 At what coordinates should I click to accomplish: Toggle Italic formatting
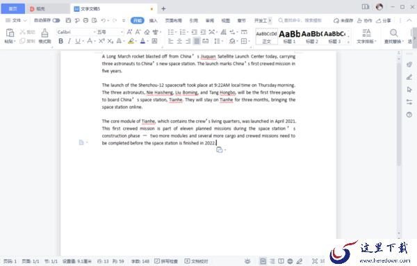69,41
